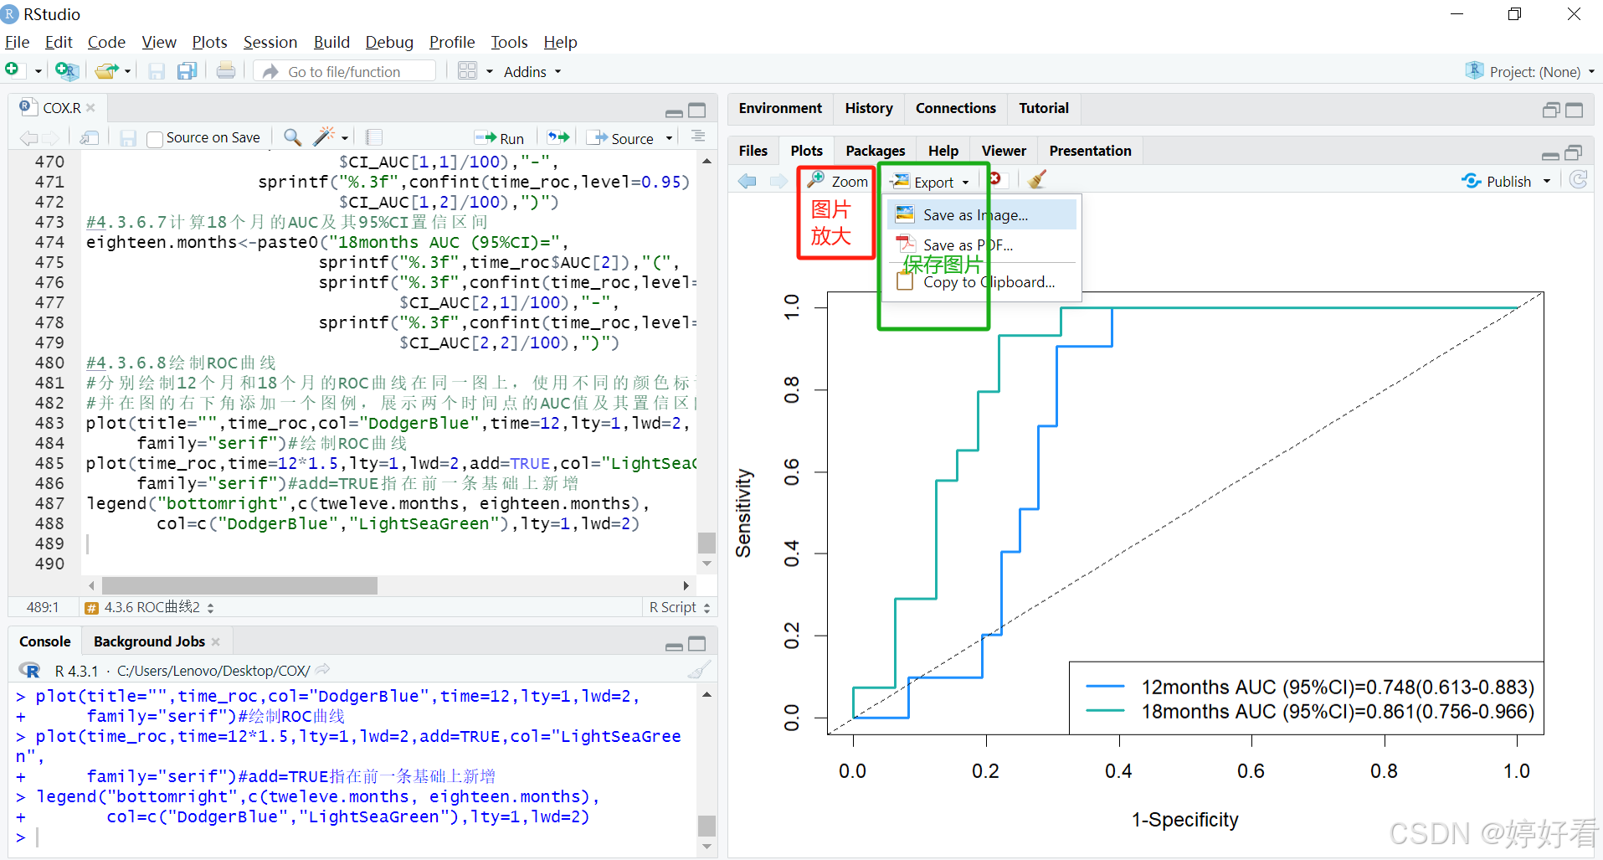
Task: Switch to the Background Jobs tab
Action: [x=149, y=641]
